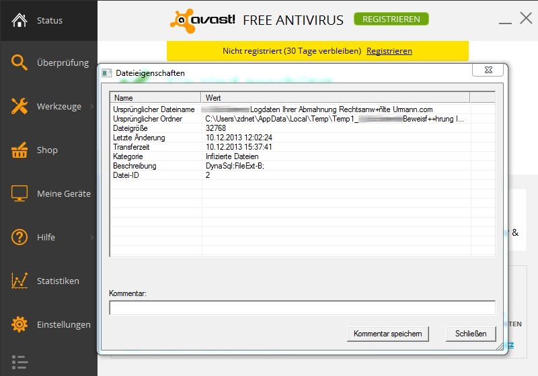Viewport: 538px width, 376px height.
Task: Click the Status home icon
Action: click(20, 20)
